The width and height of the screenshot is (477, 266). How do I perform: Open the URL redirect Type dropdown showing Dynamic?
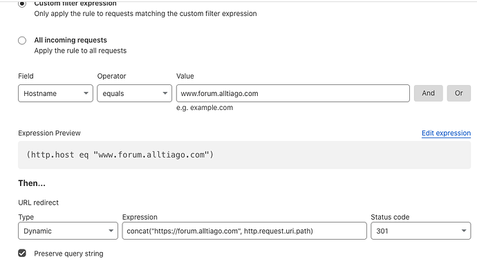68,231
